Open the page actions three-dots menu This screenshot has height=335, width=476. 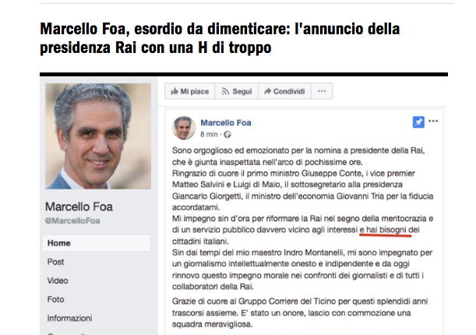point(322,91)
